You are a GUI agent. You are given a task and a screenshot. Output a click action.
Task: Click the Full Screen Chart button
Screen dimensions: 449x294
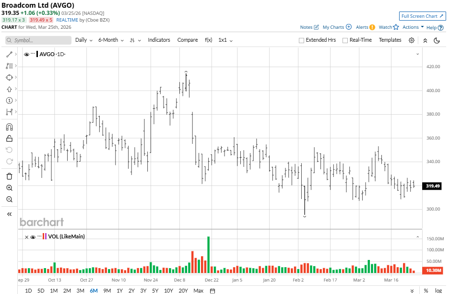[422, 16]
